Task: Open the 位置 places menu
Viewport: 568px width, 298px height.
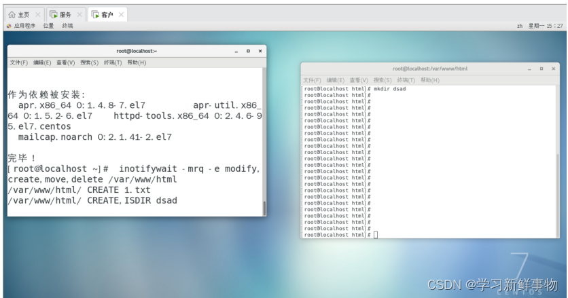Action: click(x=48, y=26)
